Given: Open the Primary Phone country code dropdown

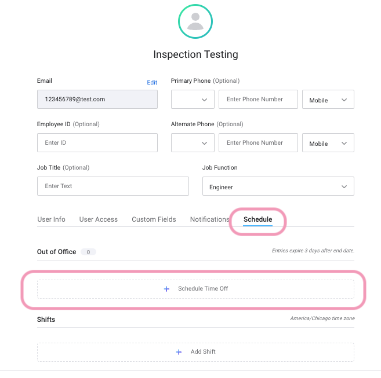Looking at the screenshot, I should [x=193, y=99].
